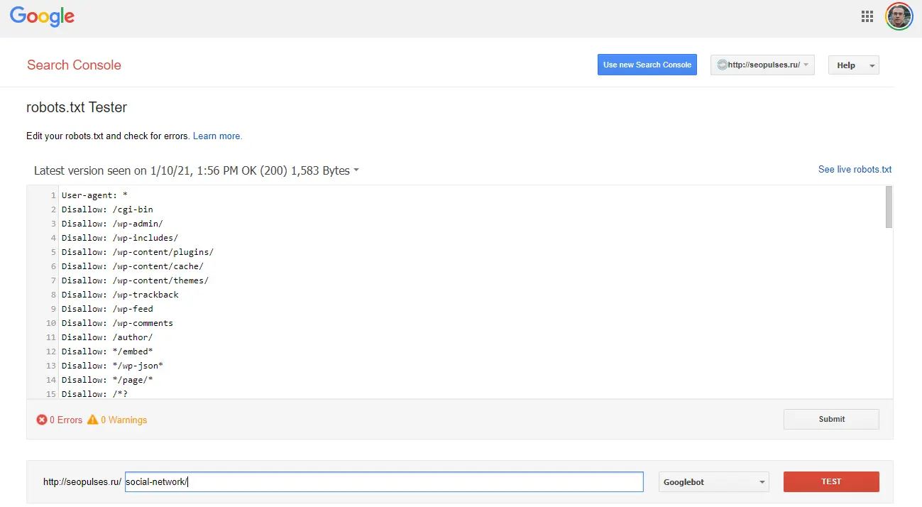Click the Google logo

(42, 17)
